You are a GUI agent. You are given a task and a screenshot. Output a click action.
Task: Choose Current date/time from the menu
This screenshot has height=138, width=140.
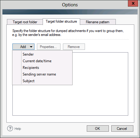[42, 61]
